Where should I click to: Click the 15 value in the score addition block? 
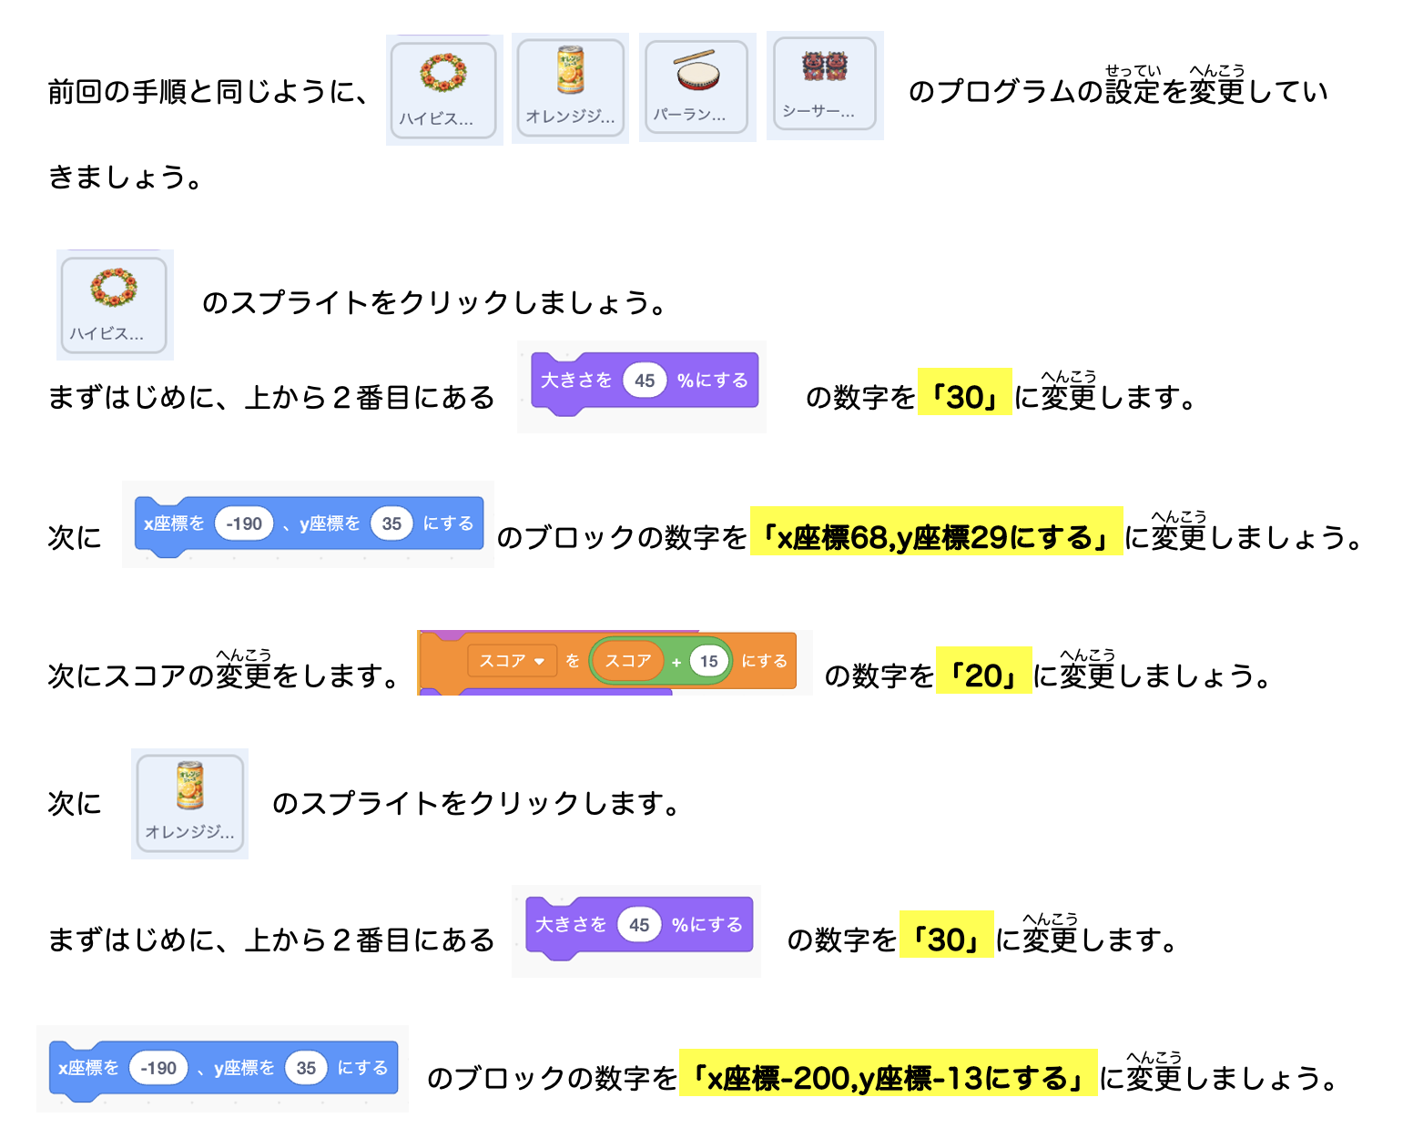(x=709, y=662)
